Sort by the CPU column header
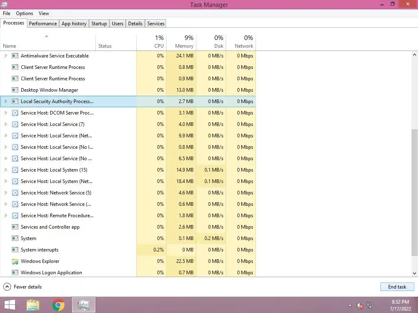Viewport: 418px width, 313px height. pyautogui.click(x=151, y=42)
